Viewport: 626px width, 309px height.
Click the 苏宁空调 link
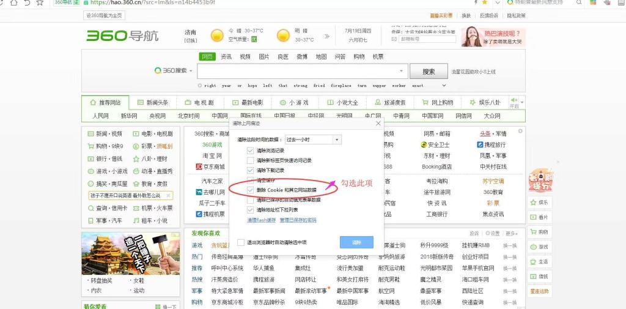(493, 181)
